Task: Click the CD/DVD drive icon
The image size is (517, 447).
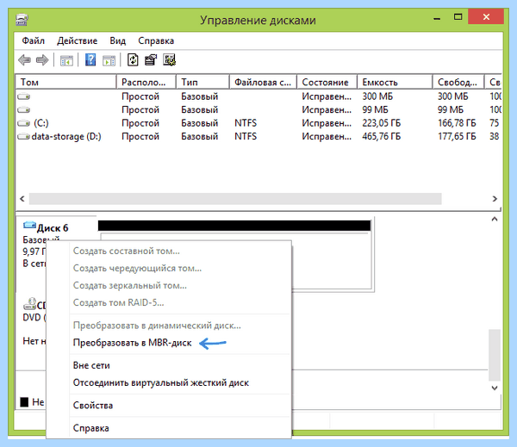Action: 29,304
